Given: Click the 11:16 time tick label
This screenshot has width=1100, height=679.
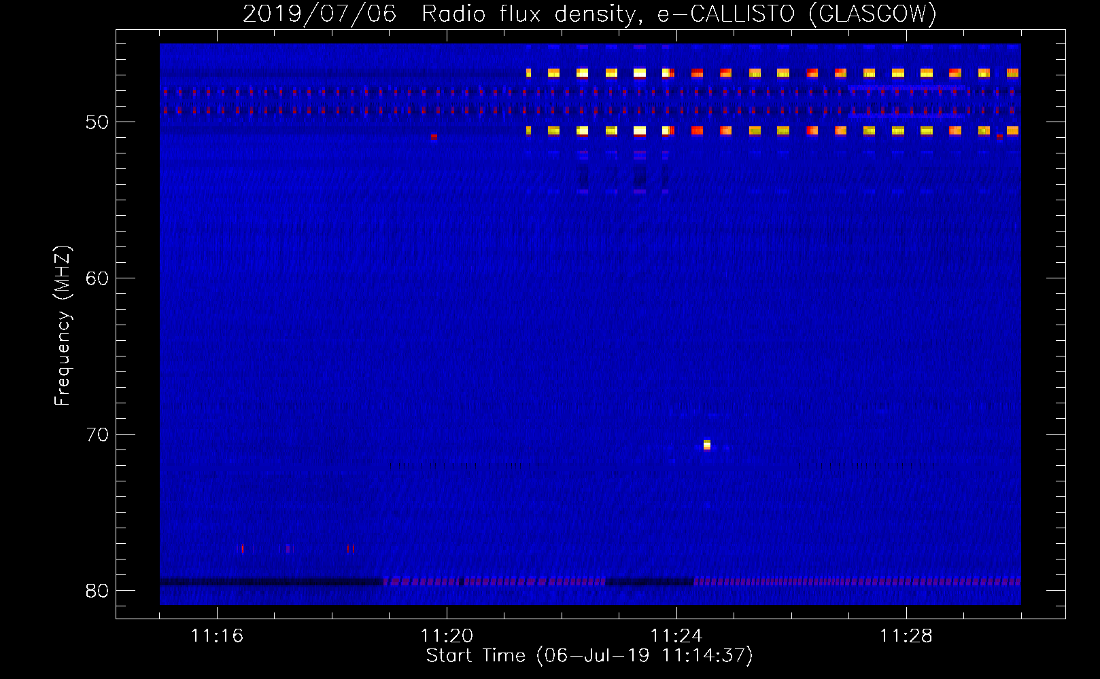Looking at the screenshot, I should [217, 636].
